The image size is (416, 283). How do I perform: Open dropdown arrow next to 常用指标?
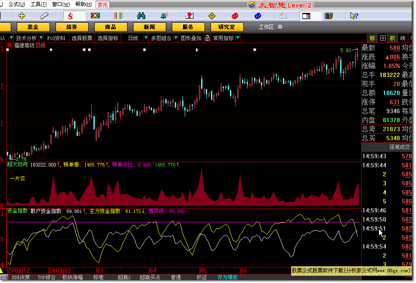click(238, 38)
